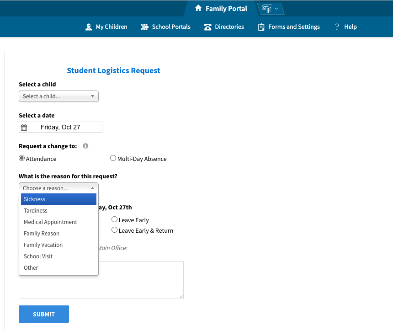
Task: Click the Help question mark icon
Action: (x=337, y=27)
